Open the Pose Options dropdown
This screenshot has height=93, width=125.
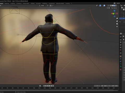point(115,8)
